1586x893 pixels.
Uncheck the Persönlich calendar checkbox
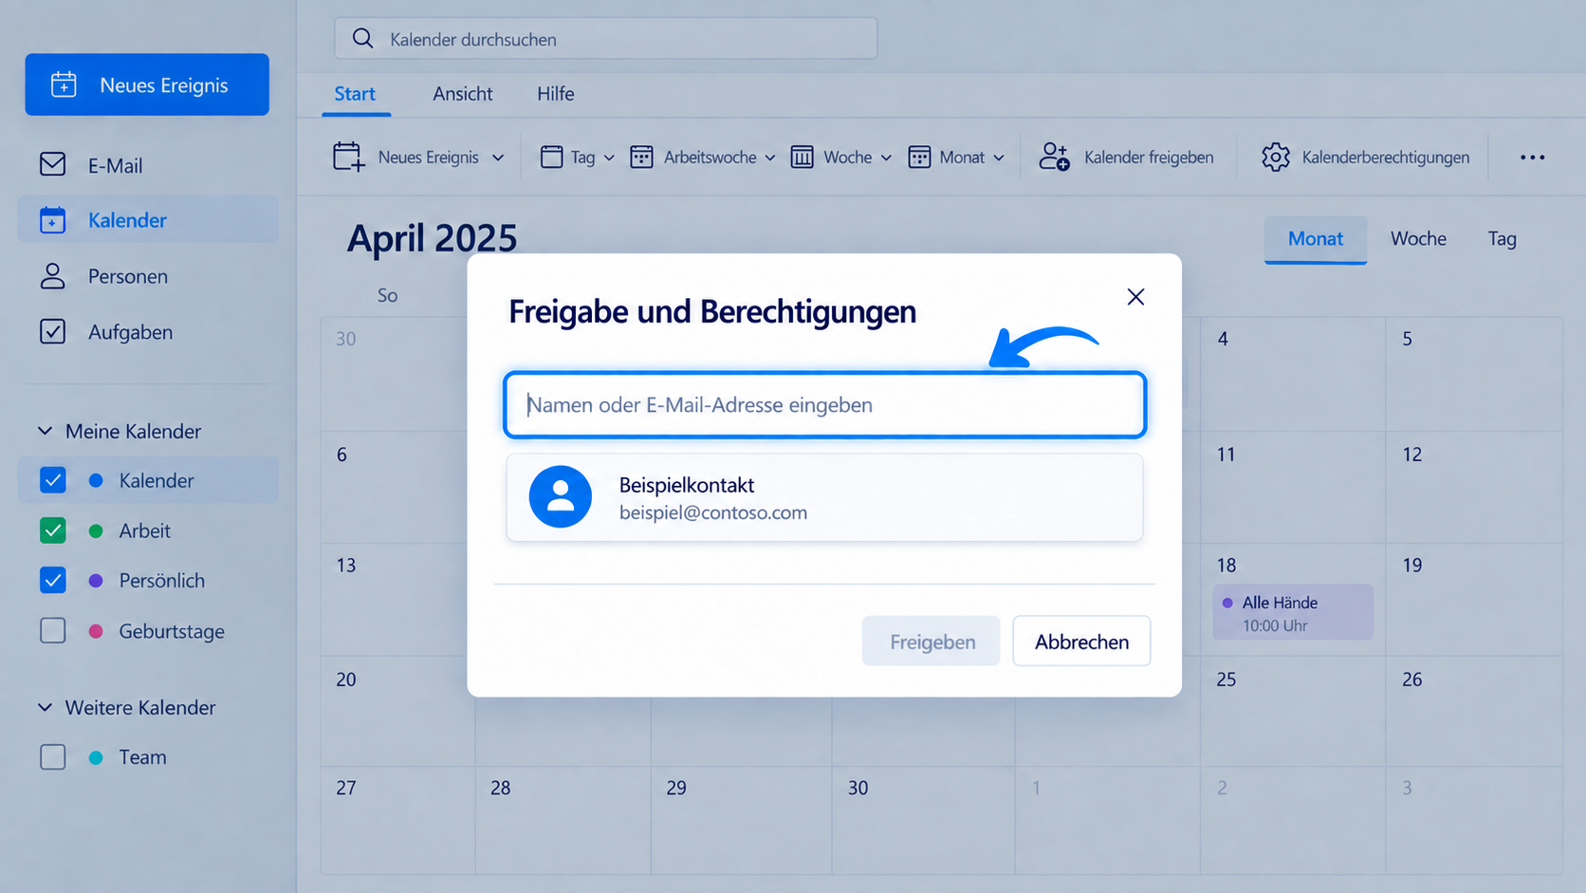[53, 580]
